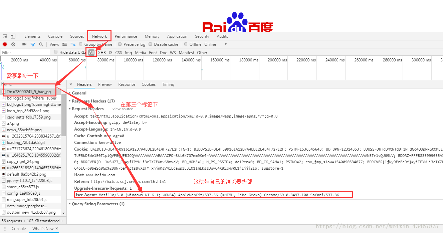Open the Timing detail tab

pos(168,84)
